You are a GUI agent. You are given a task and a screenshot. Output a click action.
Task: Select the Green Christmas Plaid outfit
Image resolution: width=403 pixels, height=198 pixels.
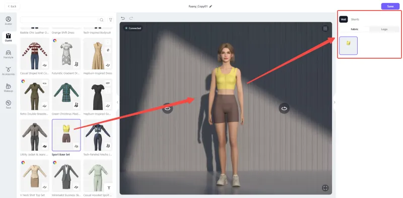(66, 94)
